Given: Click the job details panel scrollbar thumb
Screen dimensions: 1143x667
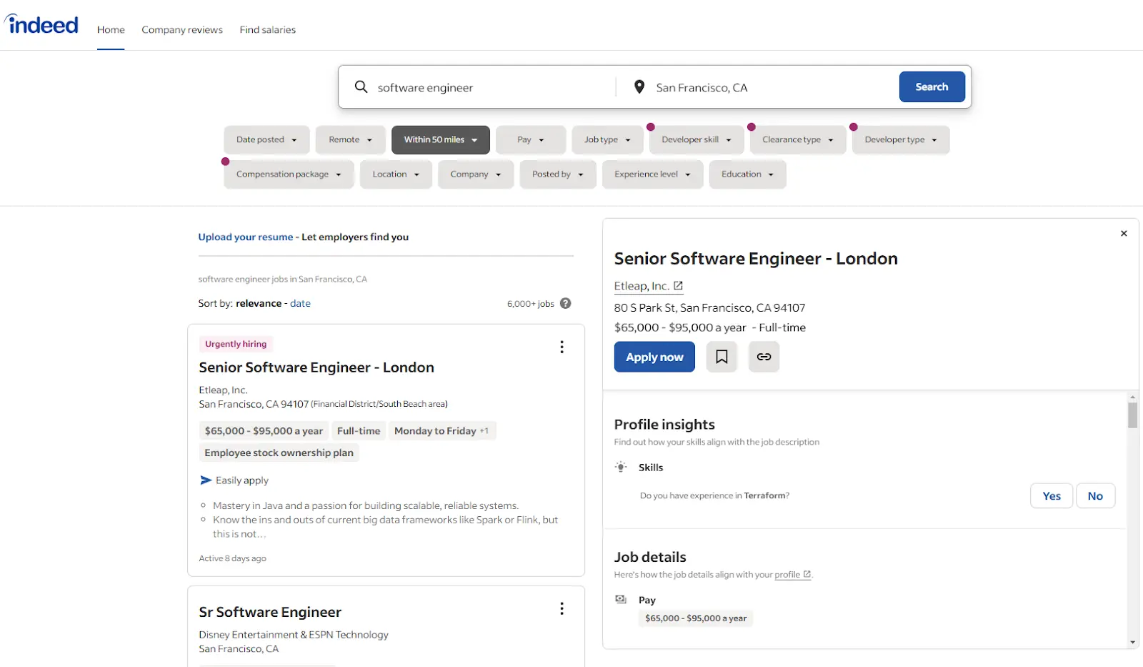Looking at the screenshot, I should [1133, 415].
